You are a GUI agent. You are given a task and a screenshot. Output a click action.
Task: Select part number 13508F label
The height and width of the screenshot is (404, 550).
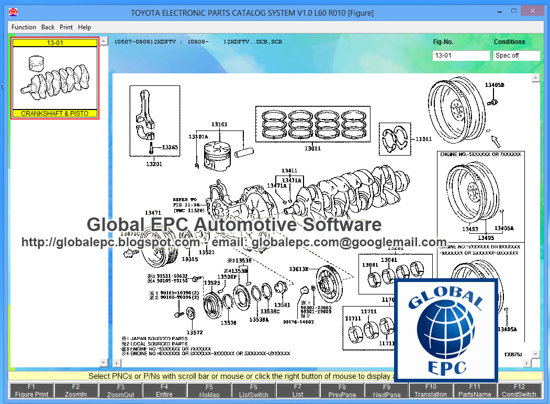coord(227,277)
